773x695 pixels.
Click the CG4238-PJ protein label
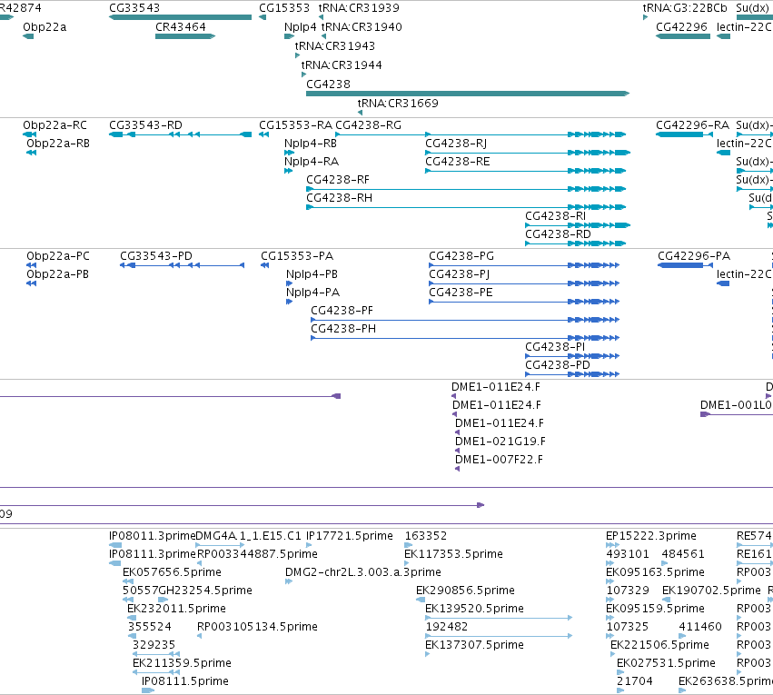(x=459, y=274)
